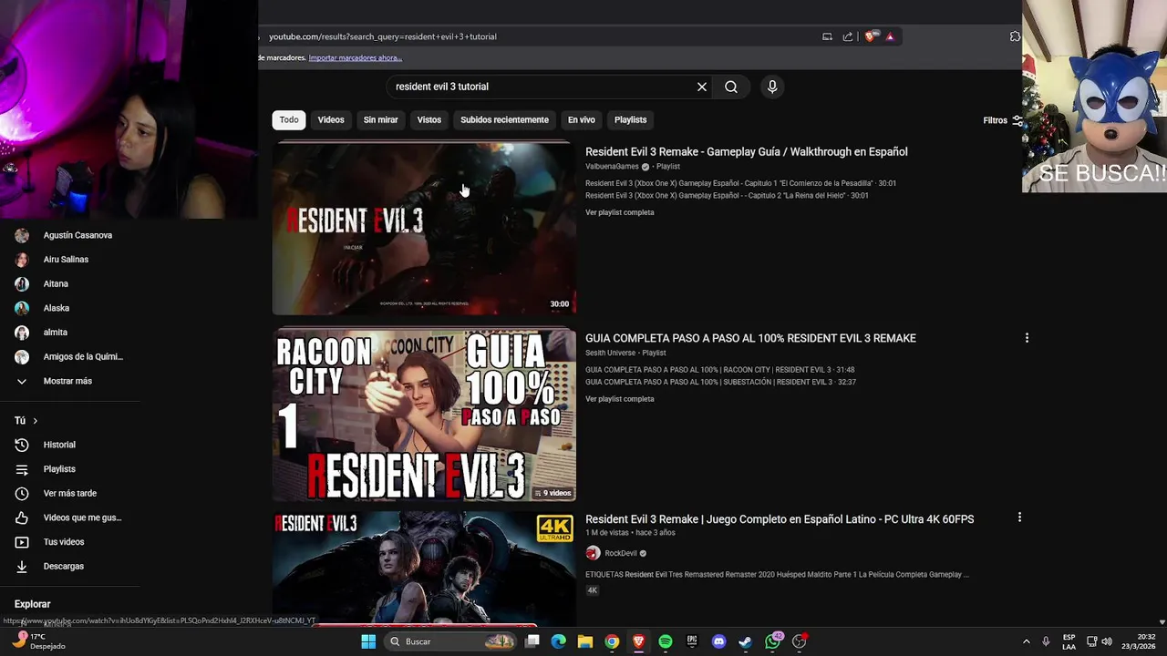Open Discord from the taskbar

718,641
